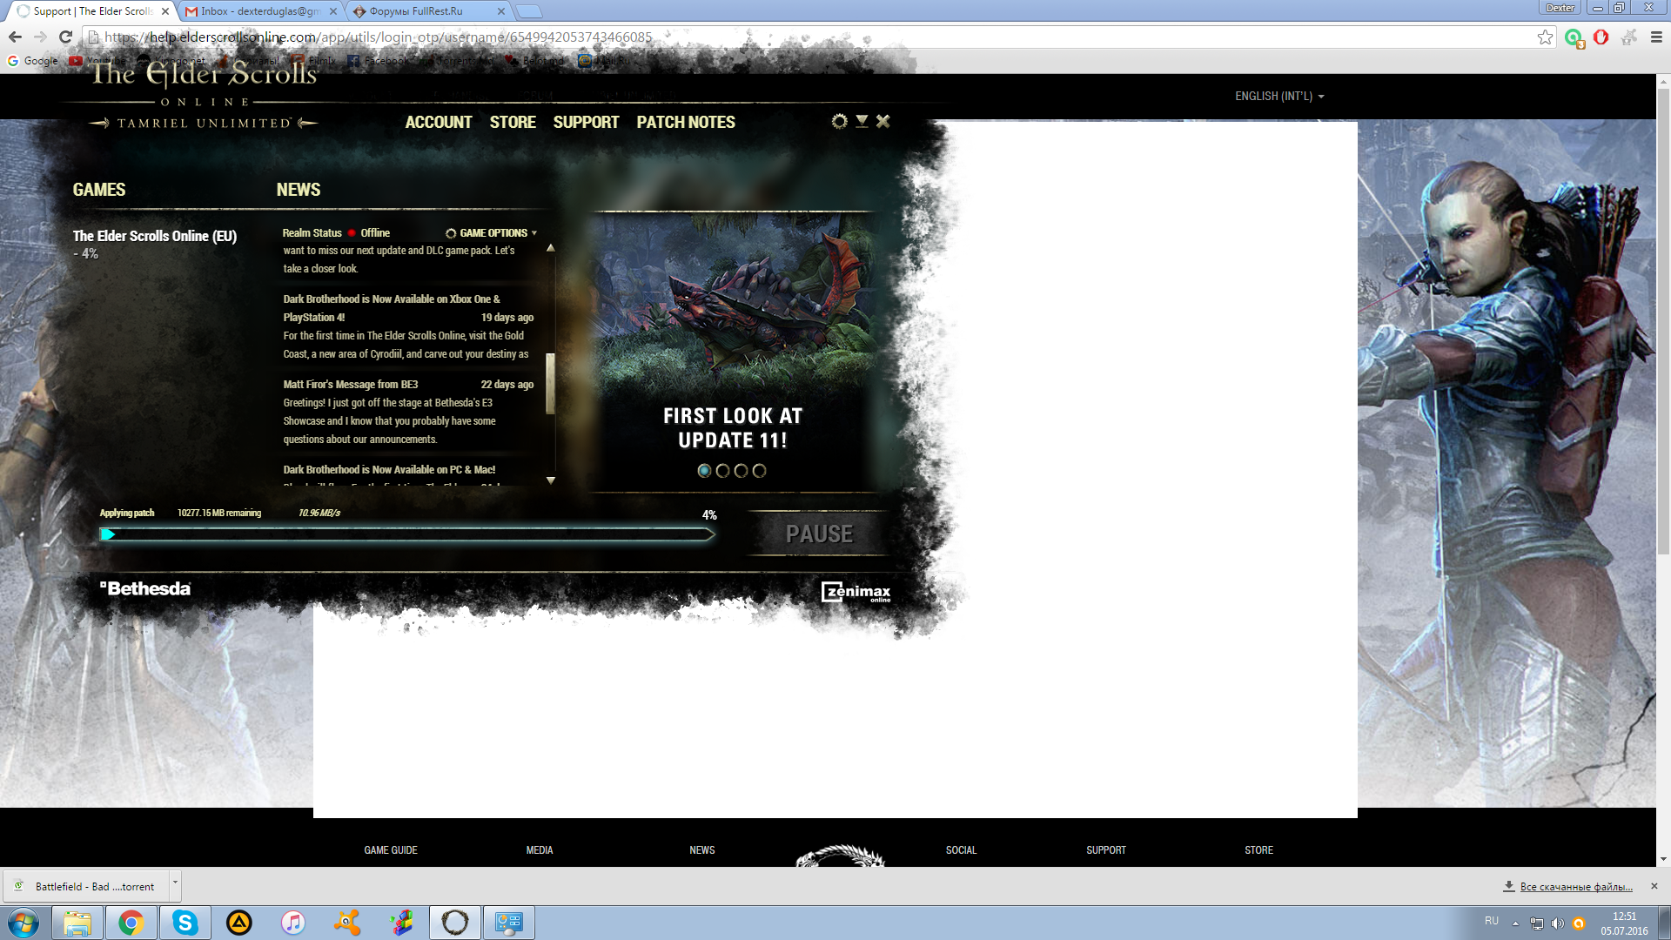Open iTunes from the taskbar

click(x=293, y=923)
